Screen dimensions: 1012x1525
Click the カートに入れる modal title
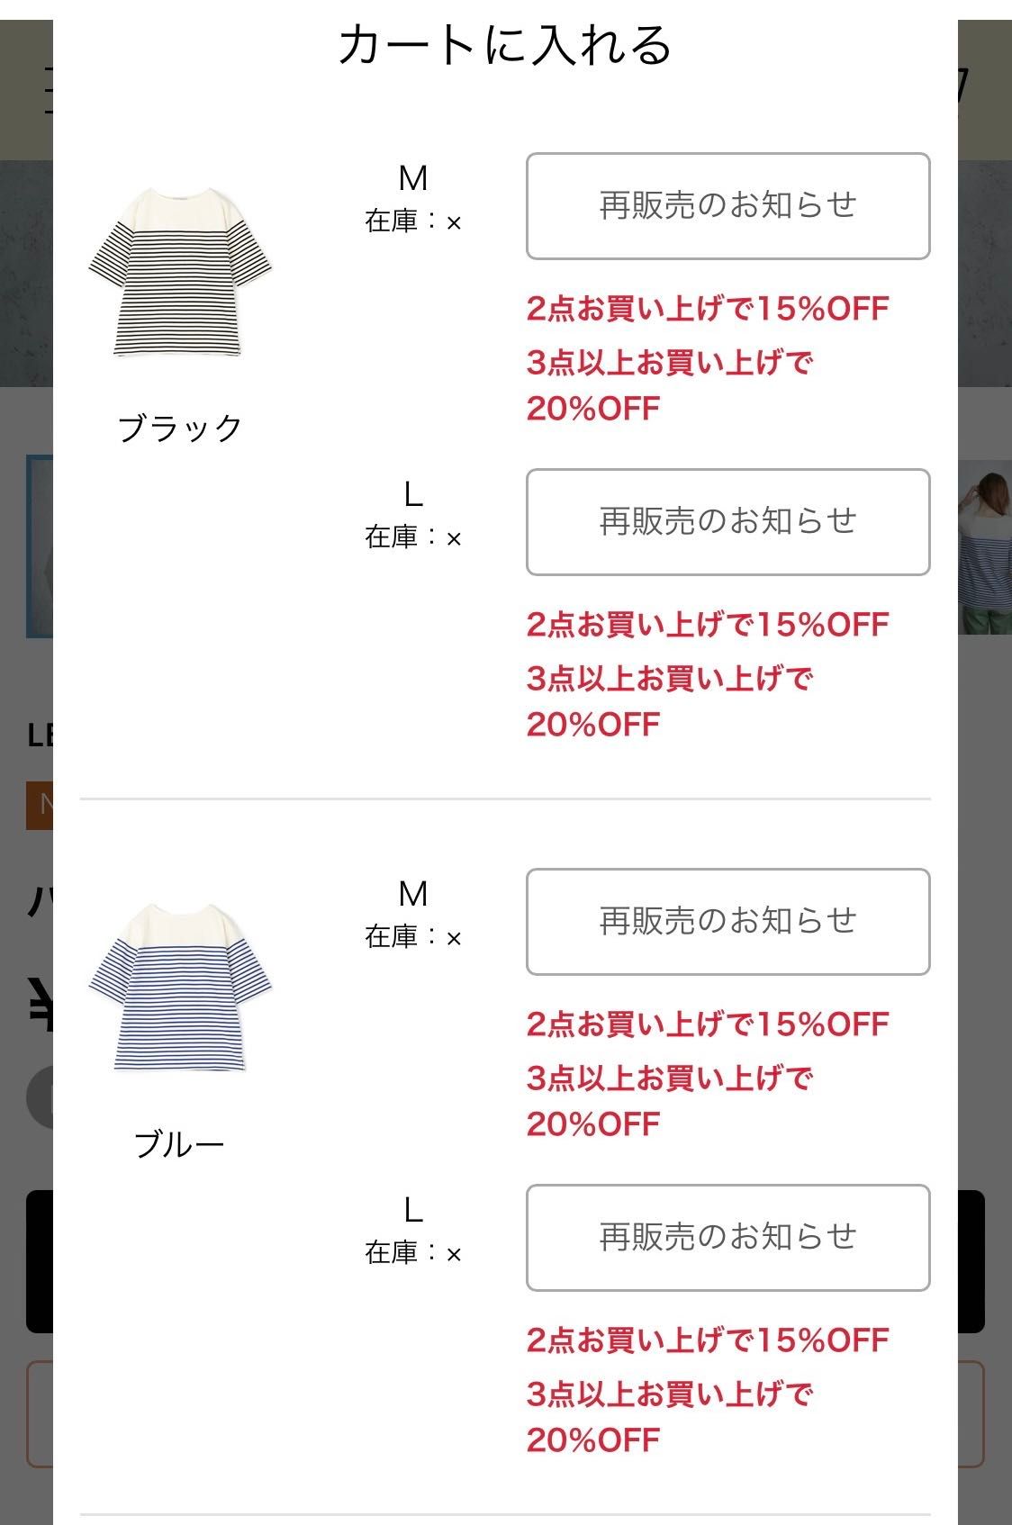coord(505,45)
